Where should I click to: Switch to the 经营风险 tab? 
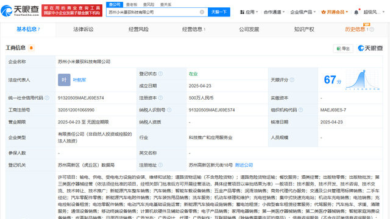138,29
